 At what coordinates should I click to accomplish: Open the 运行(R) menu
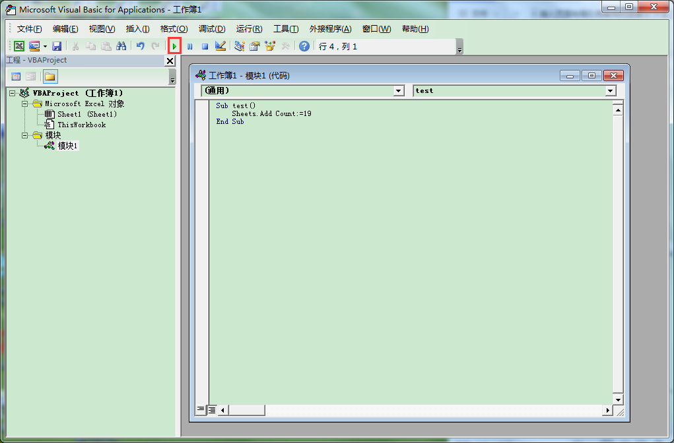[x=249, y=29]
